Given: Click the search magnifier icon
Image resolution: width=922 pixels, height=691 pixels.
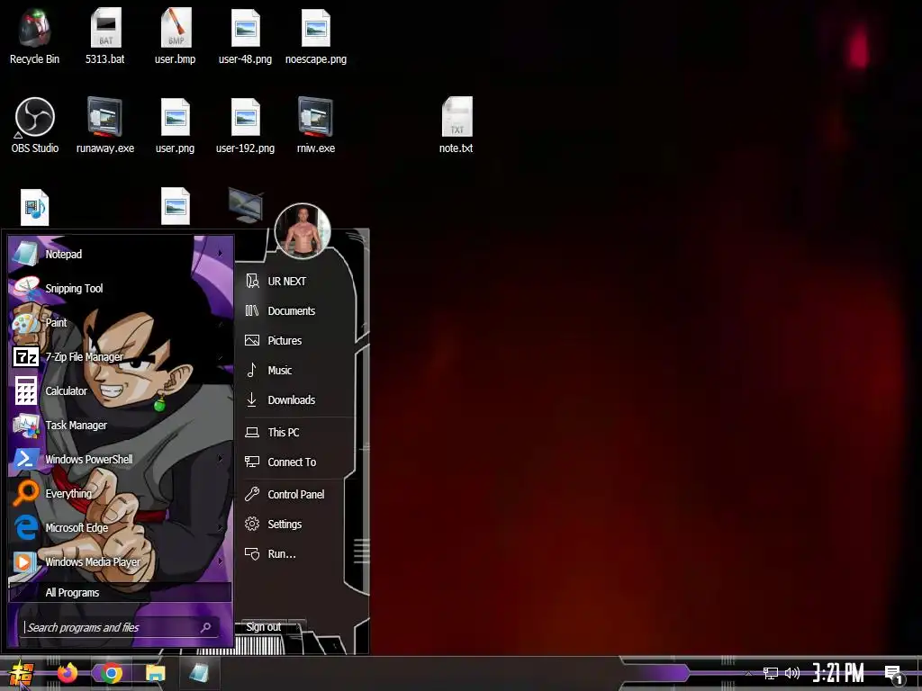Looking at the screenshot, I should 206,627.
